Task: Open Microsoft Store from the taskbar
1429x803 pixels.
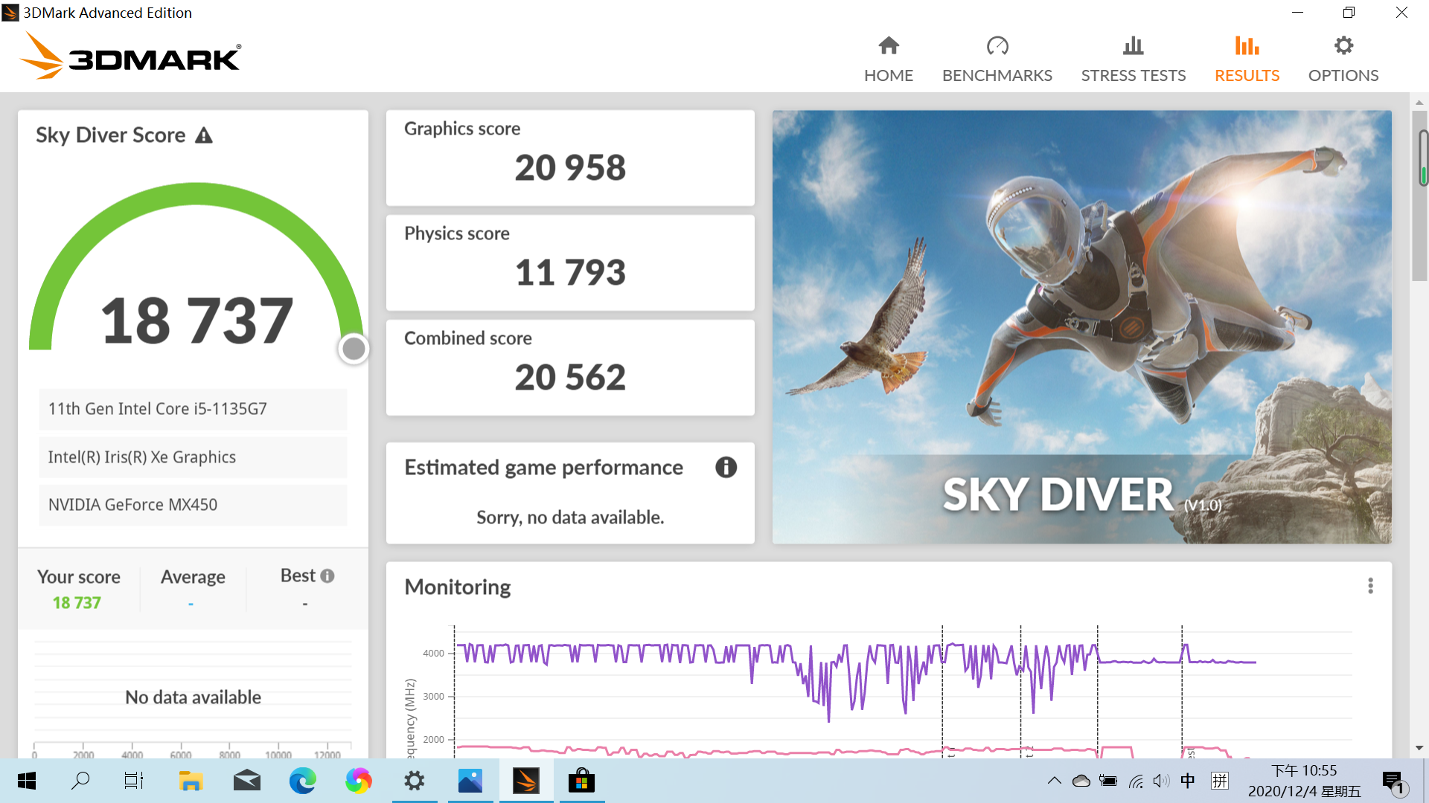Action: (582, 781)
